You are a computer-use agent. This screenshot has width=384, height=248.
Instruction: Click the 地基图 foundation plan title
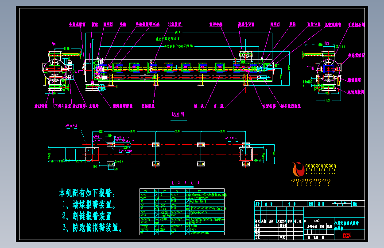pos(178,114)
